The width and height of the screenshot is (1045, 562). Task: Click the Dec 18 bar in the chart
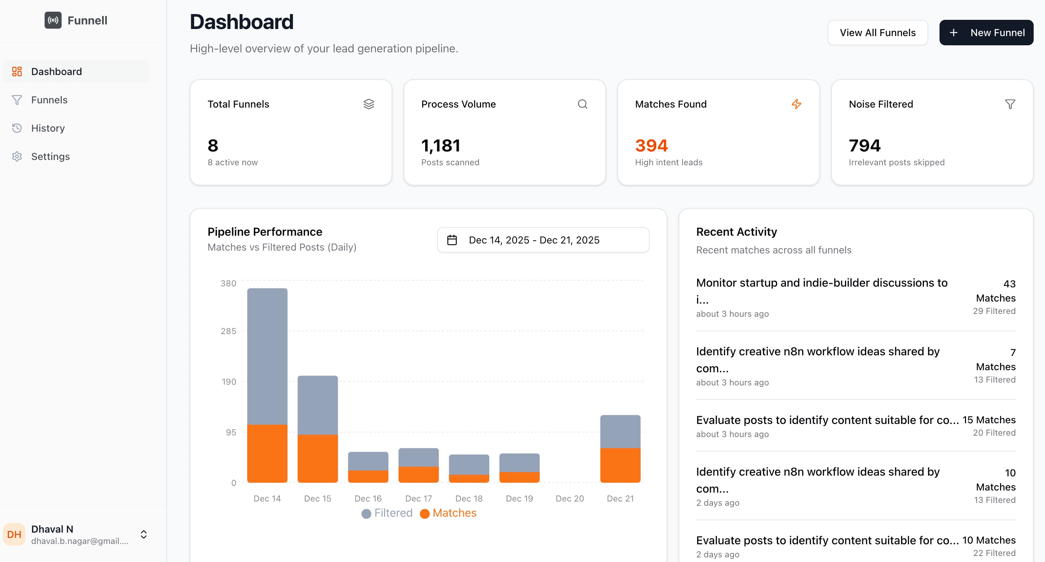tap(469, 468)
